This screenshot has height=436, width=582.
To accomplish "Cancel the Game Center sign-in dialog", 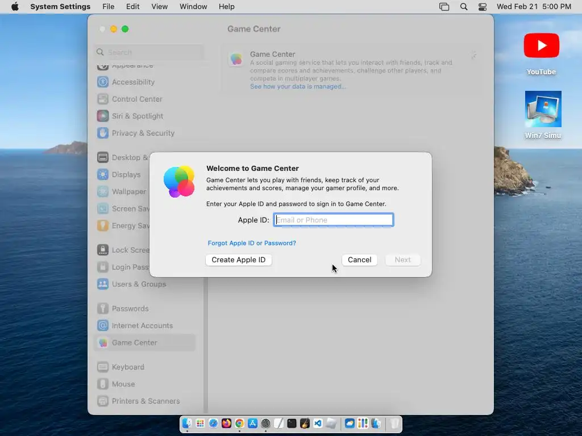I will tap(359, 260).
